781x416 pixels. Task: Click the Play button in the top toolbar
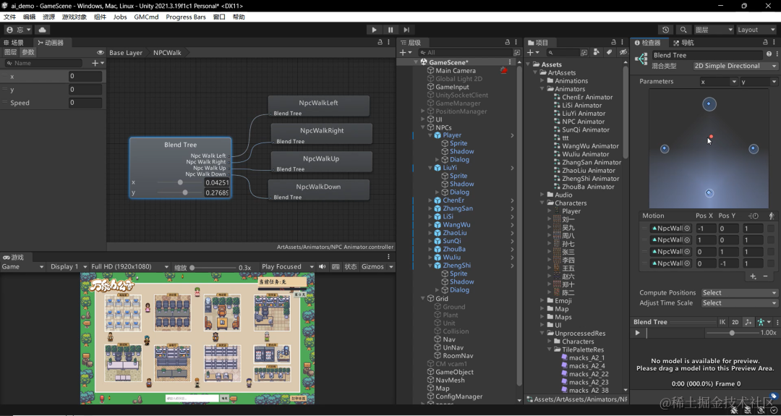pos(374,30)
